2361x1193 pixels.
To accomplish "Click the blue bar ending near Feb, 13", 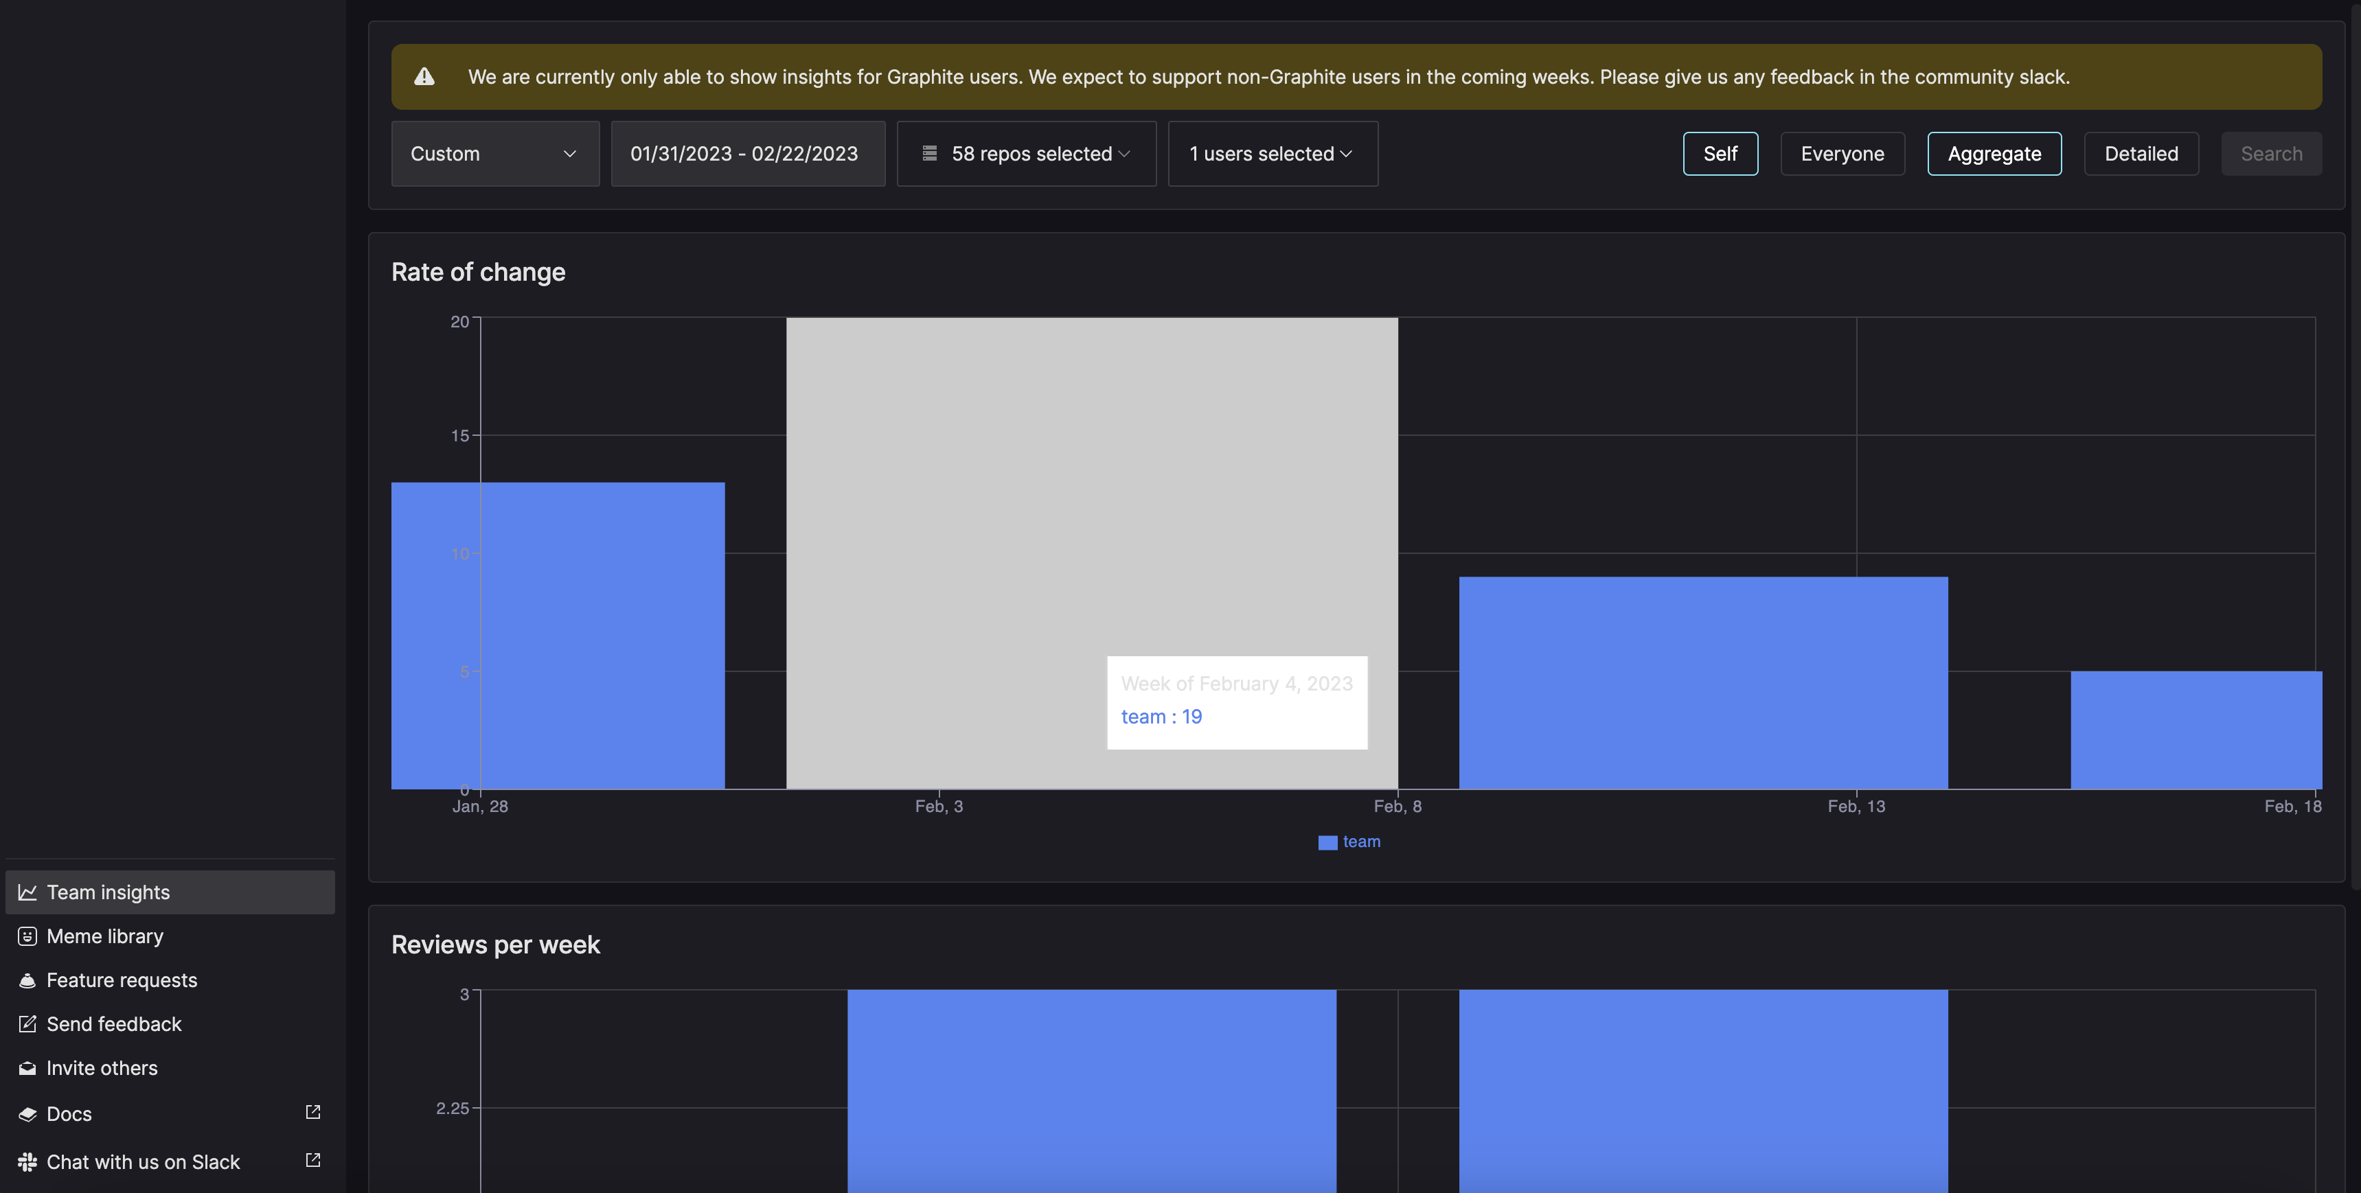I will (x=1703, y=682).
